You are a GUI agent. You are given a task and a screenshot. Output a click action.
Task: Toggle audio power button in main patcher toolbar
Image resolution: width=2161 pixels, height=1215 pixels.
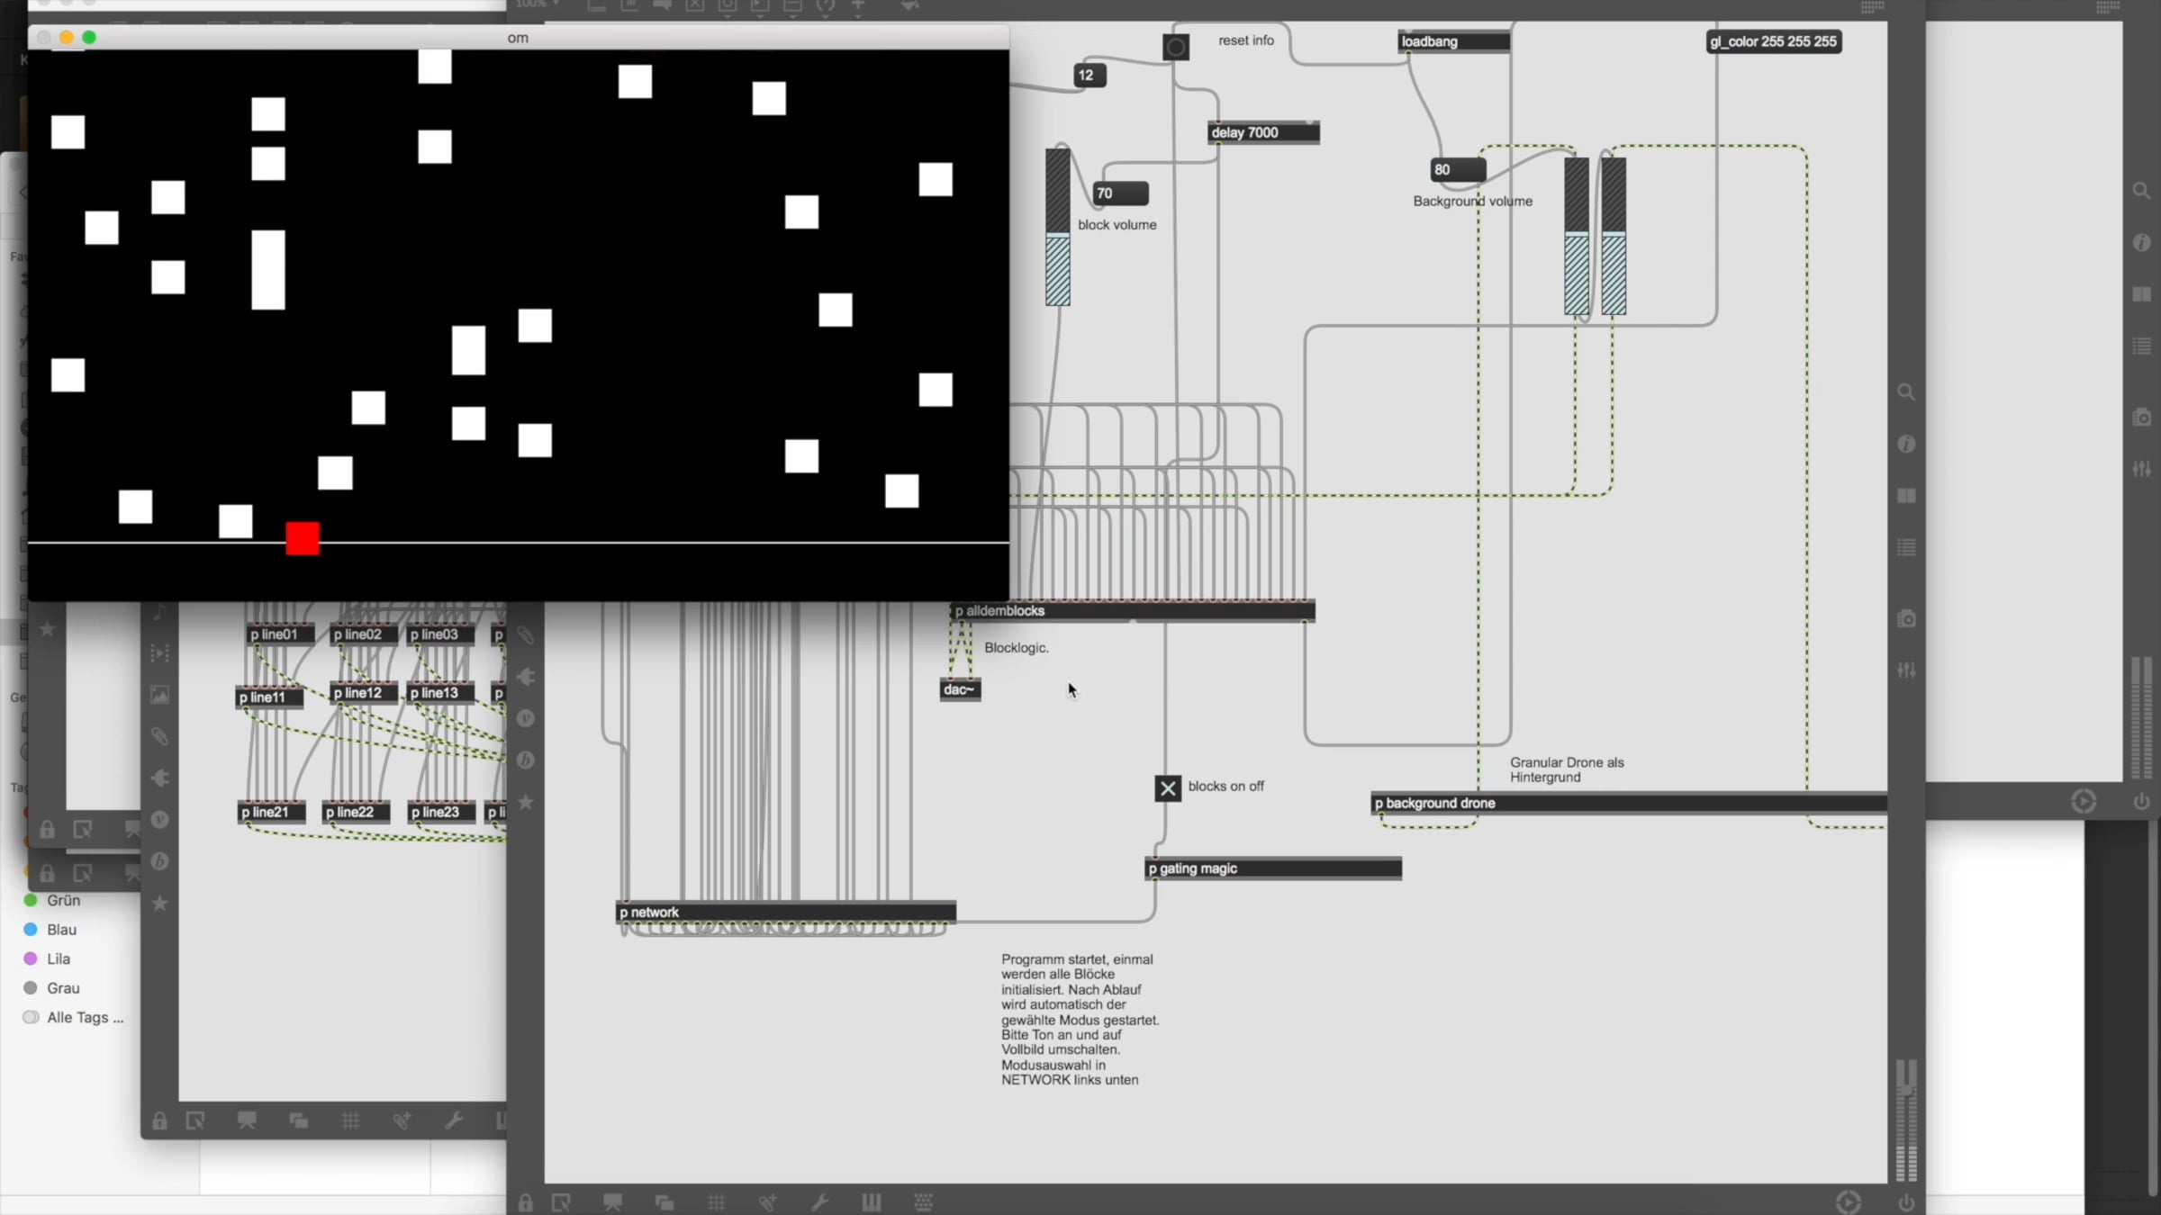point(1906,1202)
